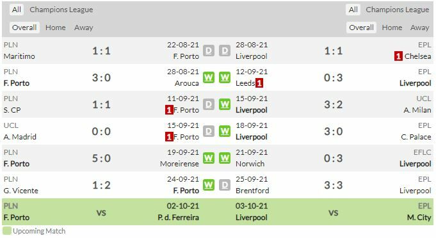The height and width of the screenshot is (238, 436).
Task: Click the Leeds red card badge
Action: point(259,83)
